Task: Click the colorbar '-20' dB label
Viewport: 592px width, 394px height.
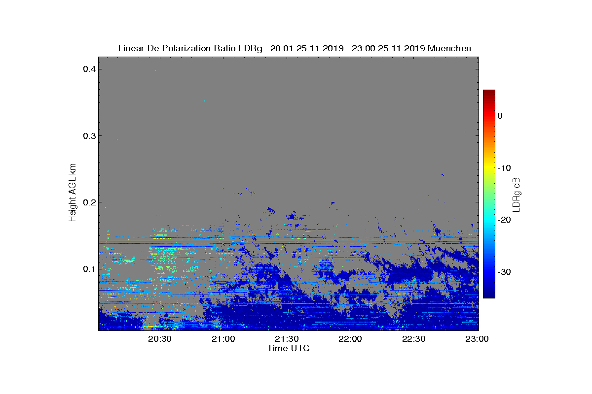Action: click(504, 220)
